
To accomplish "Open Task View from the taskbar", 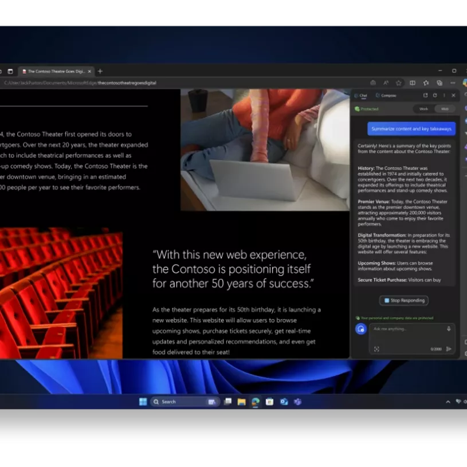I will click(x=227, y=402).
